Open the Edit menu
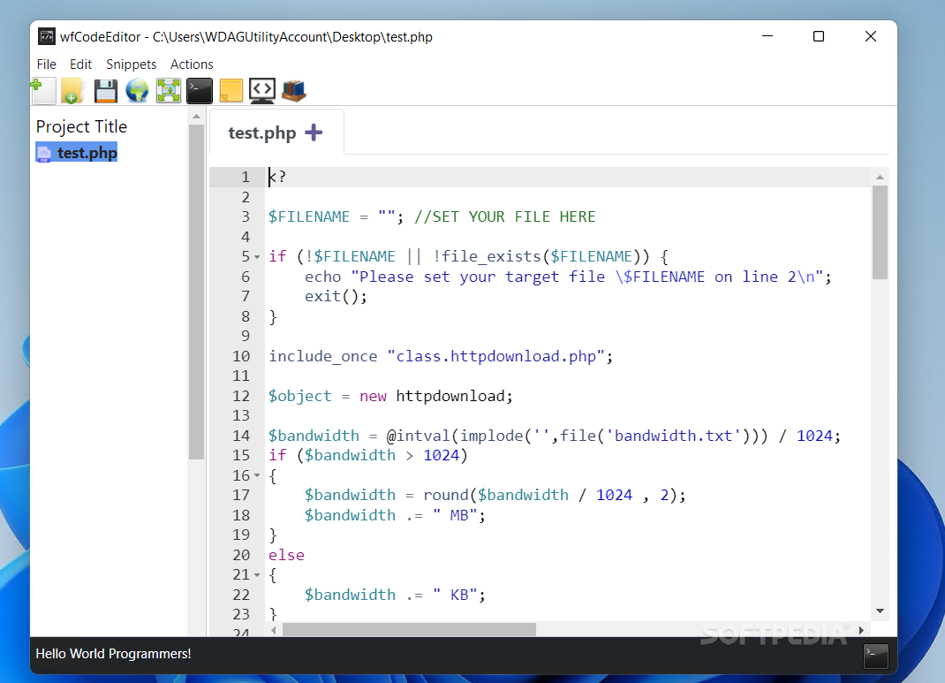This screenshot has width=945, height=683. [80, 64]
